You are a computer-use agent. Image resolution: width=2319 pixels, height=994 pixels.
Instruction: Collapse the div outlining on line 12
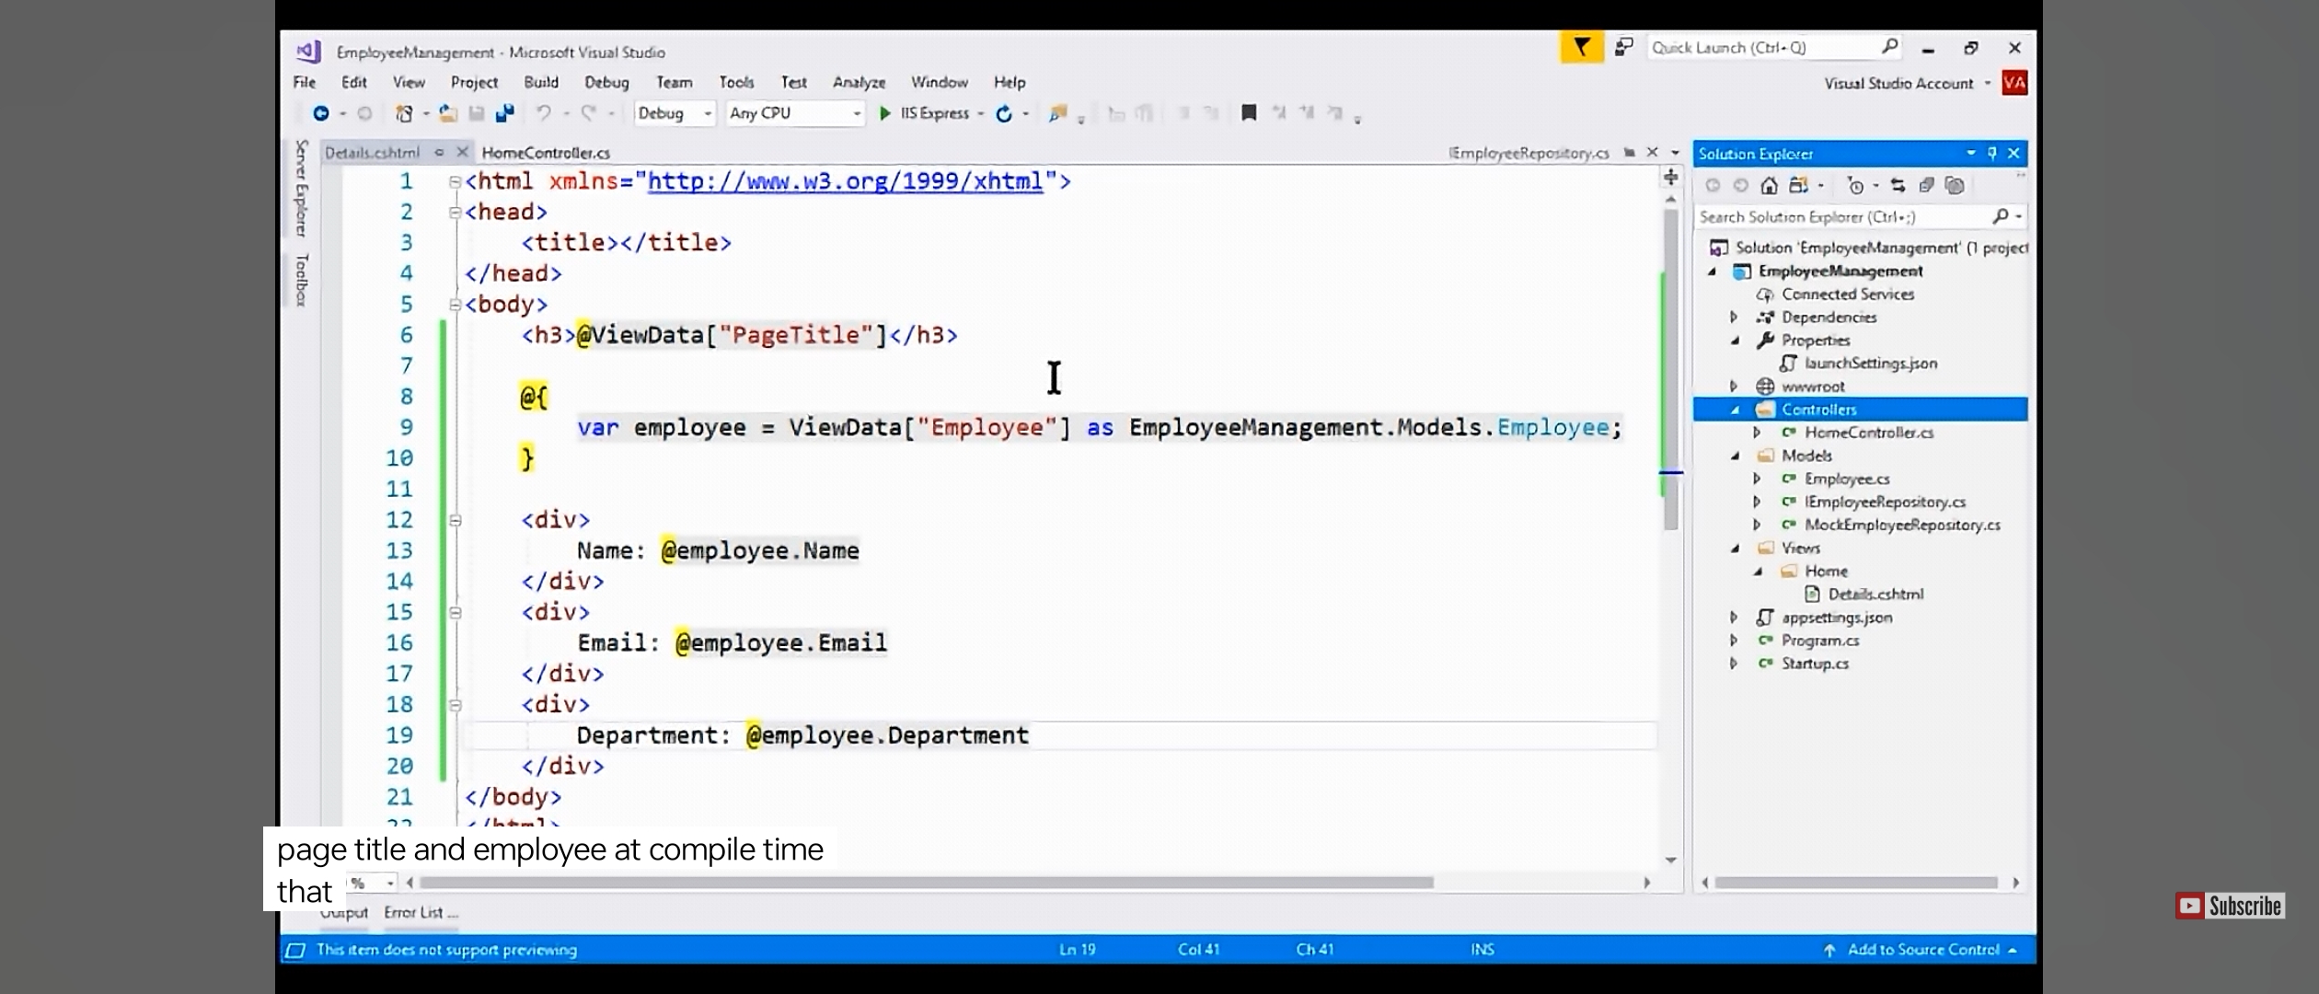pyautogui.click(x=455, y=521)
